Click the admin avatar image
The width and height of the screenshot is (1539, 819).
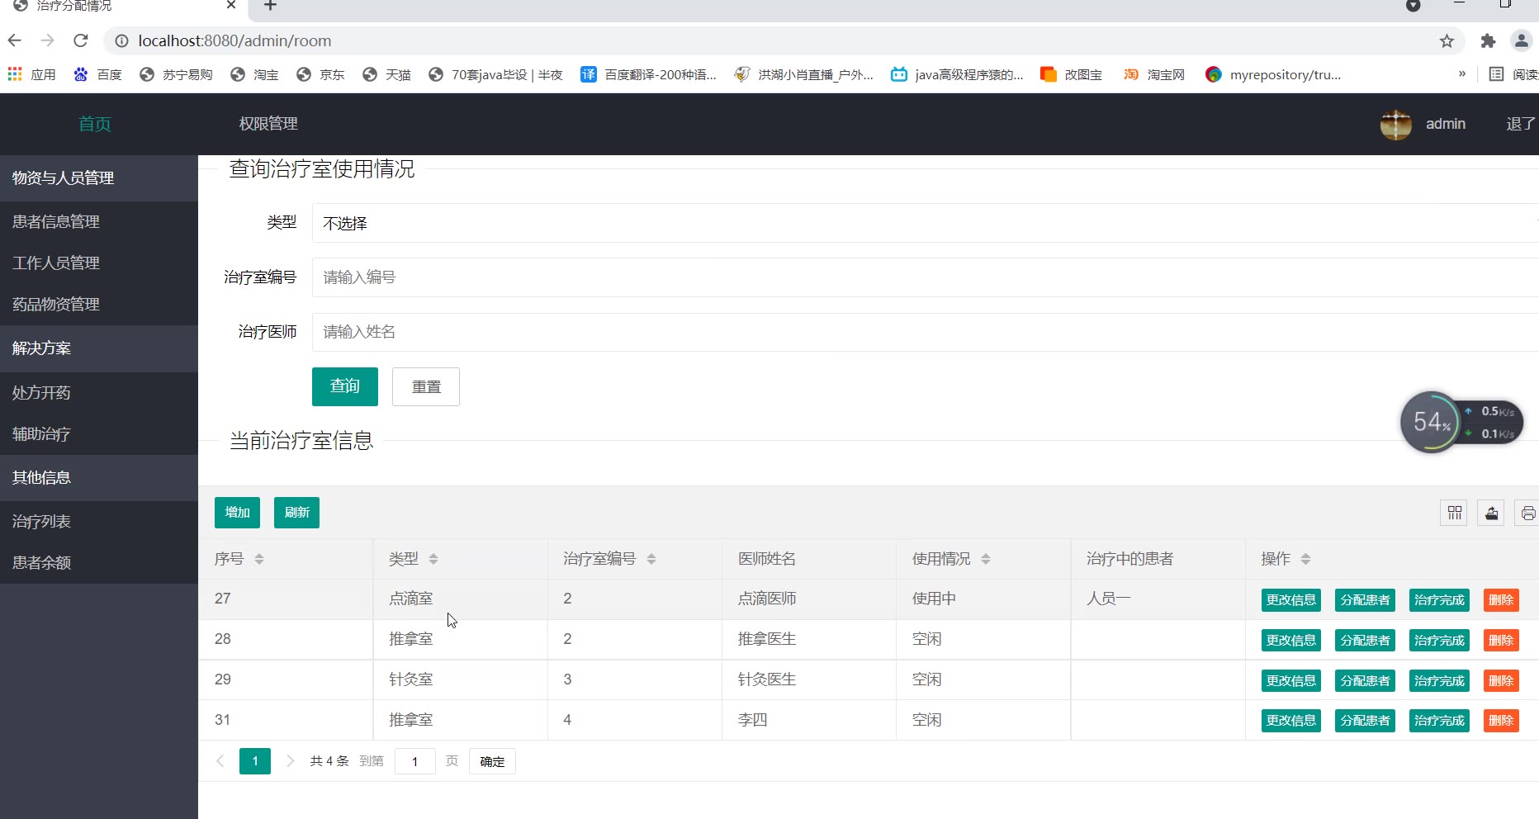coord(1395,124)
